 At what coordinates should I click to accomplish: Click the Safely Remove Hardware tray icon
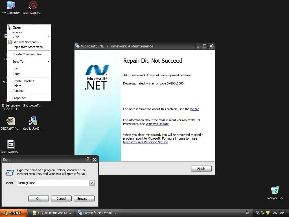(263, 213)
